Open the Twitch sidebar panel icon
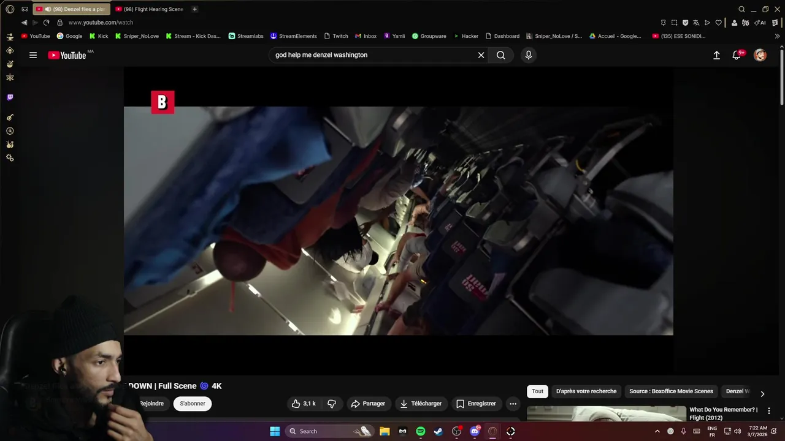This screenshot has width=785, height=441. pyautogui.click(x=10, y=97)
